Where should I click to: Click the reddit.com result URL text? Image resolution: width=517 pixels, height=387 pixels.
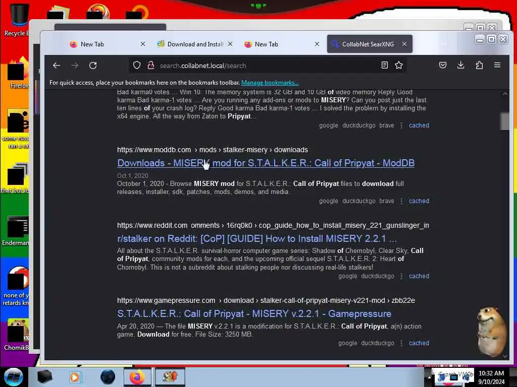tap(273, 225)
